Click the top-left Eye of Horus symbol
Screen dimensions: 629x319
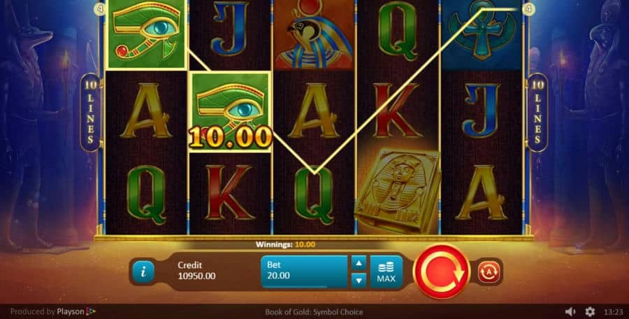pos(147,34)
